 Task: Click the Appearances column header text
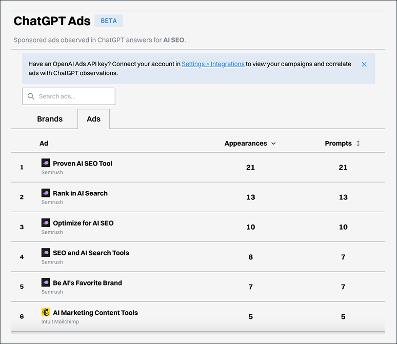tap(246, 144)
